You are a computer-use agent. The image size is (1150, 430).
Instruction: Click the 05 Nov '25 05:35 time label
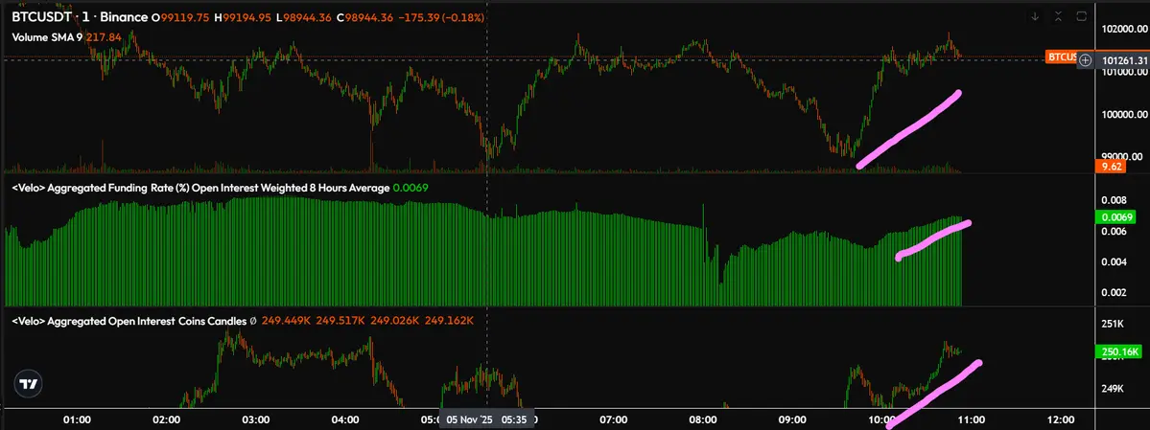tap(485, 419)
